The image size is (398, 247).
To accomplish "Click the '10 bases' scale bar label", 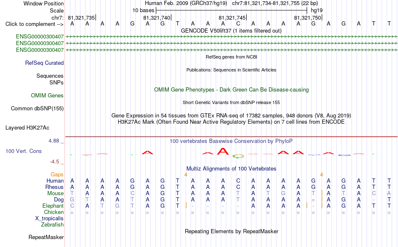I will coord(143,10).
